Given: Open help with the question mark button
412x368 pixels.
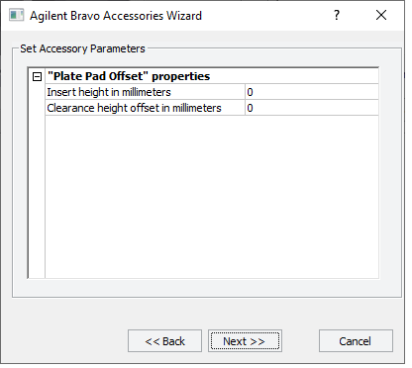Looking at the screenshot, I should point(337,15).
